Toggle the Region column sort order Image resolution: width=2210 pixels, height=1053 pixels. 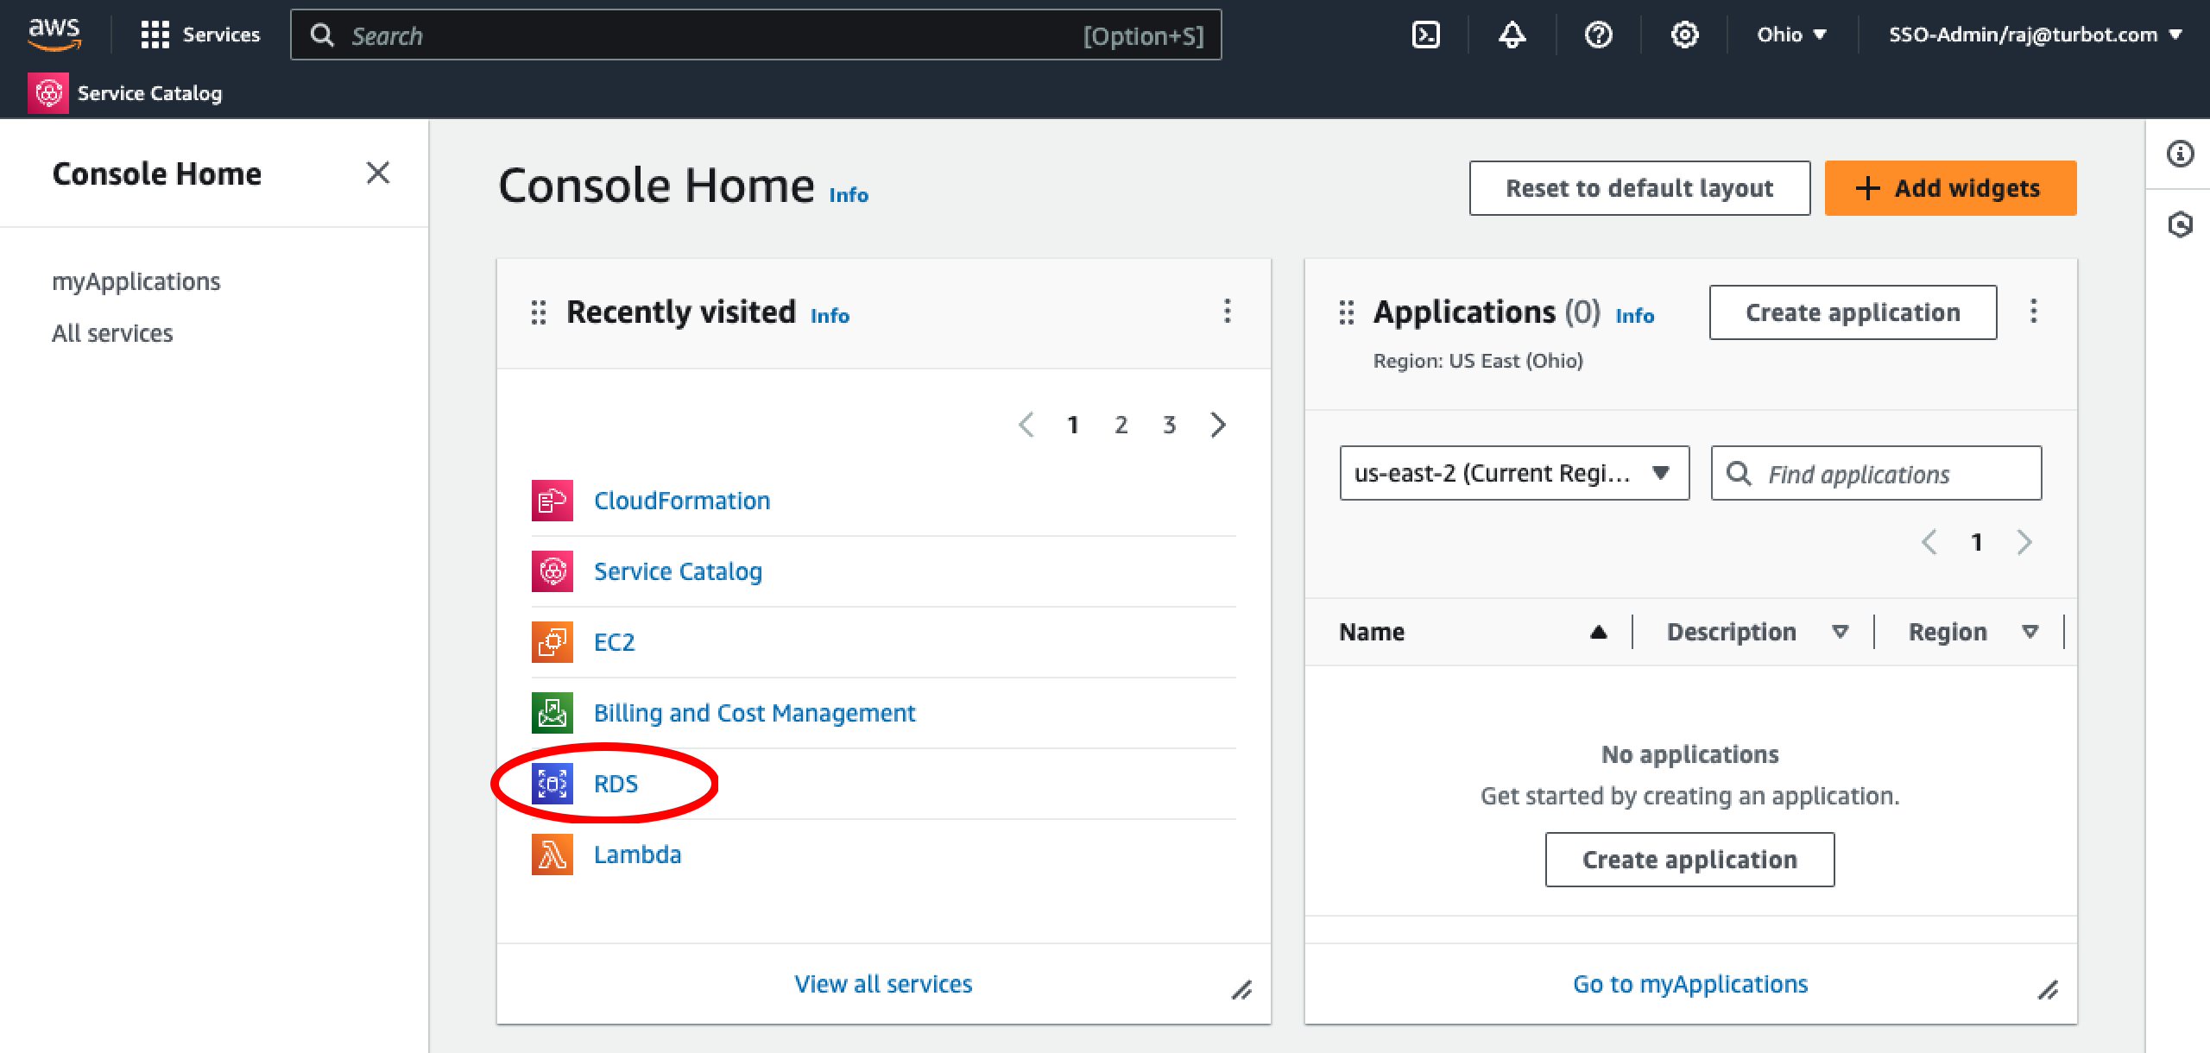coord(2030,631)
